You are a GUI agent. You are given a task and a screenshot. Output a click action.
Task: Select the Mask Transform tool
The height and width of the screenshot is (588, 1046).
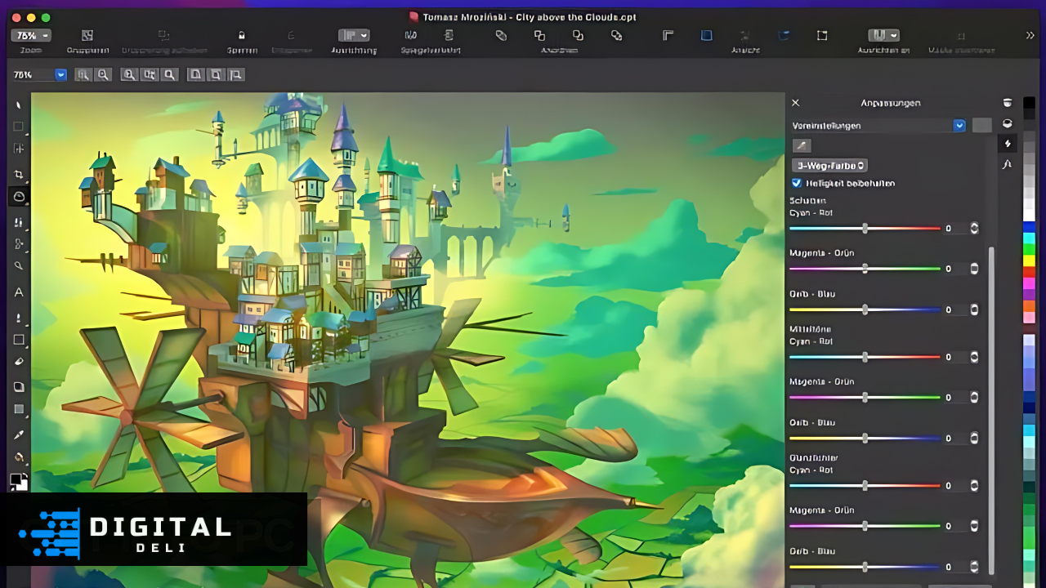(x=18, y=149)
